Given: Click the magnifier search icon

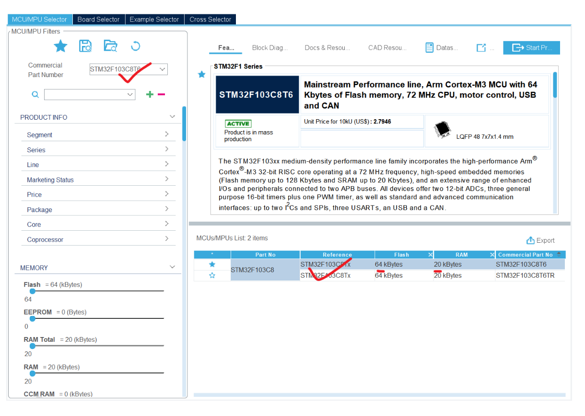Looking at the screenshot, I should click(35, 95).
